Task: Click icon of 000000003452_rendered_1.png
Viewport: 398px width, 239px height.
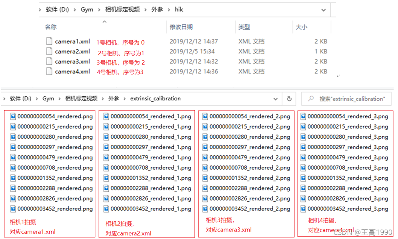Action: [106, 209]
